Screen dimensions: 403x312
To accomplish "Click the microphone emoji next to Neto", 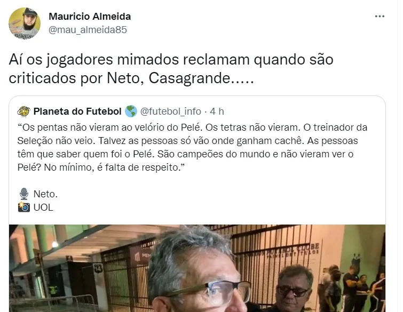I will [x=24, y=194].
